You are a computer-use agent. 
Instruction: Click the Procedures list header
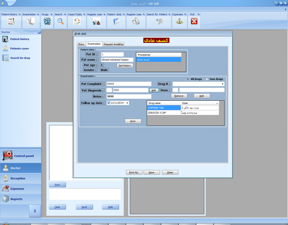(x=159, y=55)
